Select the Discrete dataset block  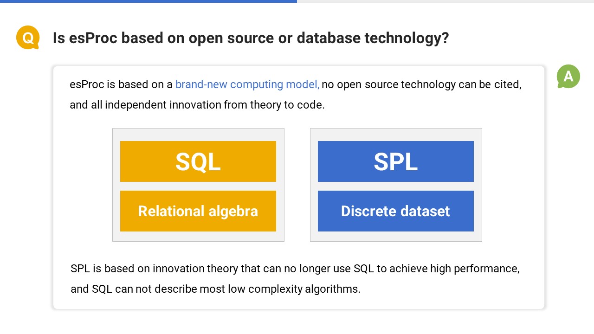coord(396,211)
